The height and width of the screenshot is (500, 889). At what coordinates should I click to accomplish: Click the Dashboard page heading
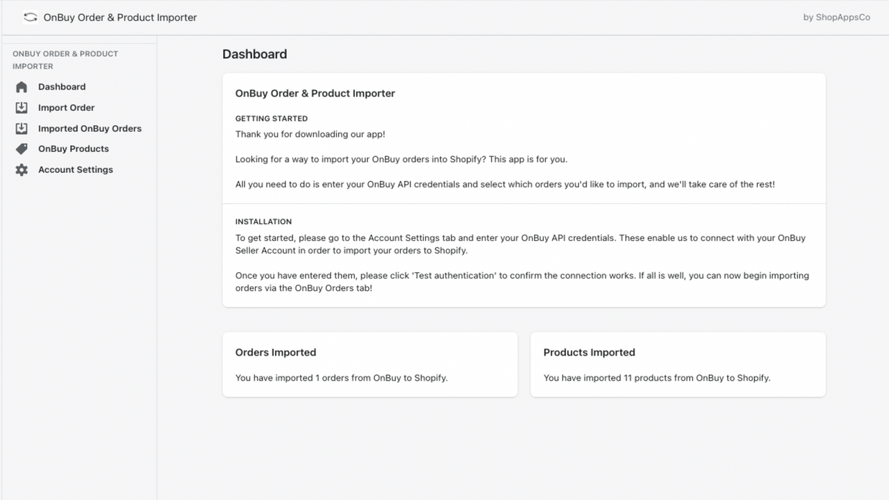pos(255,54)
